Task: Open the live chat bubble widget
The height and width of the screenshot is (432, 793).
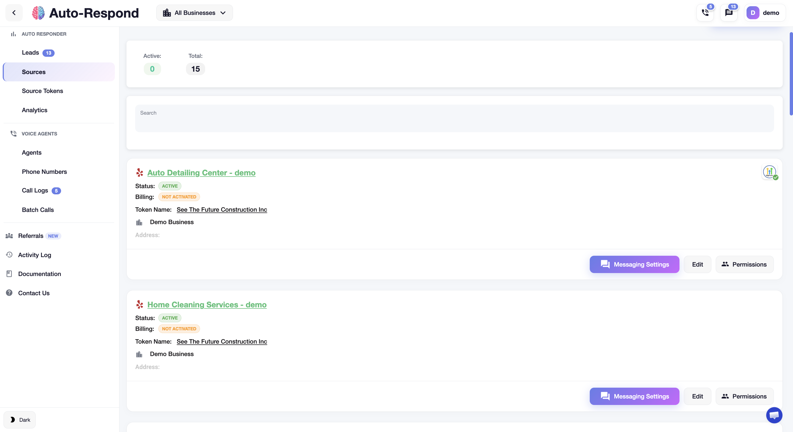Action: coord(774,415)
